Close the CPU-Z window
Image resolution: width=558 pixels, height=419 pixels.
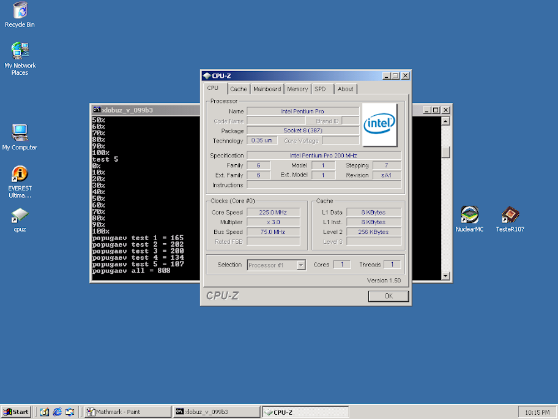coord(405,76)
